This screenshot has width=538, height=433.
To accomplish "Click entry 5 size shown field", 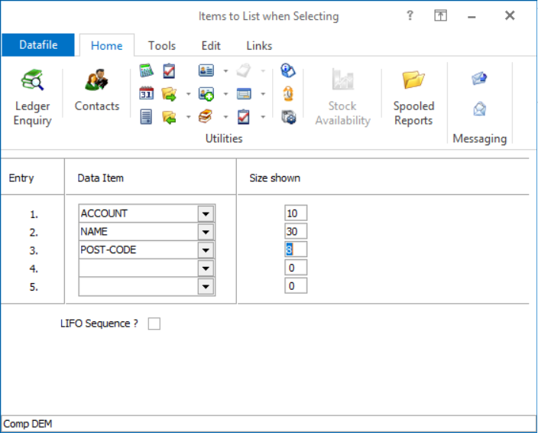I will 296,286.
